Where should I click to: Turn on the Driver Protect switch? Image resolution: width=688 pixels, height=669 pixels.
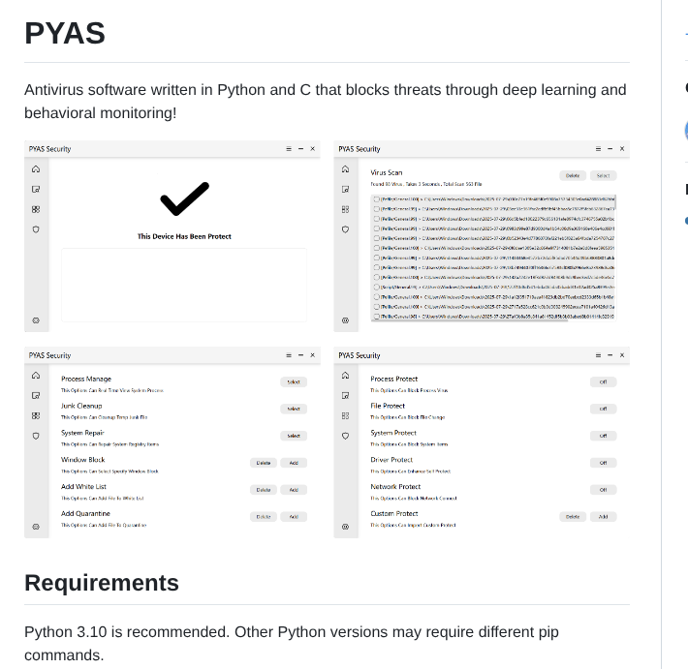603,463
